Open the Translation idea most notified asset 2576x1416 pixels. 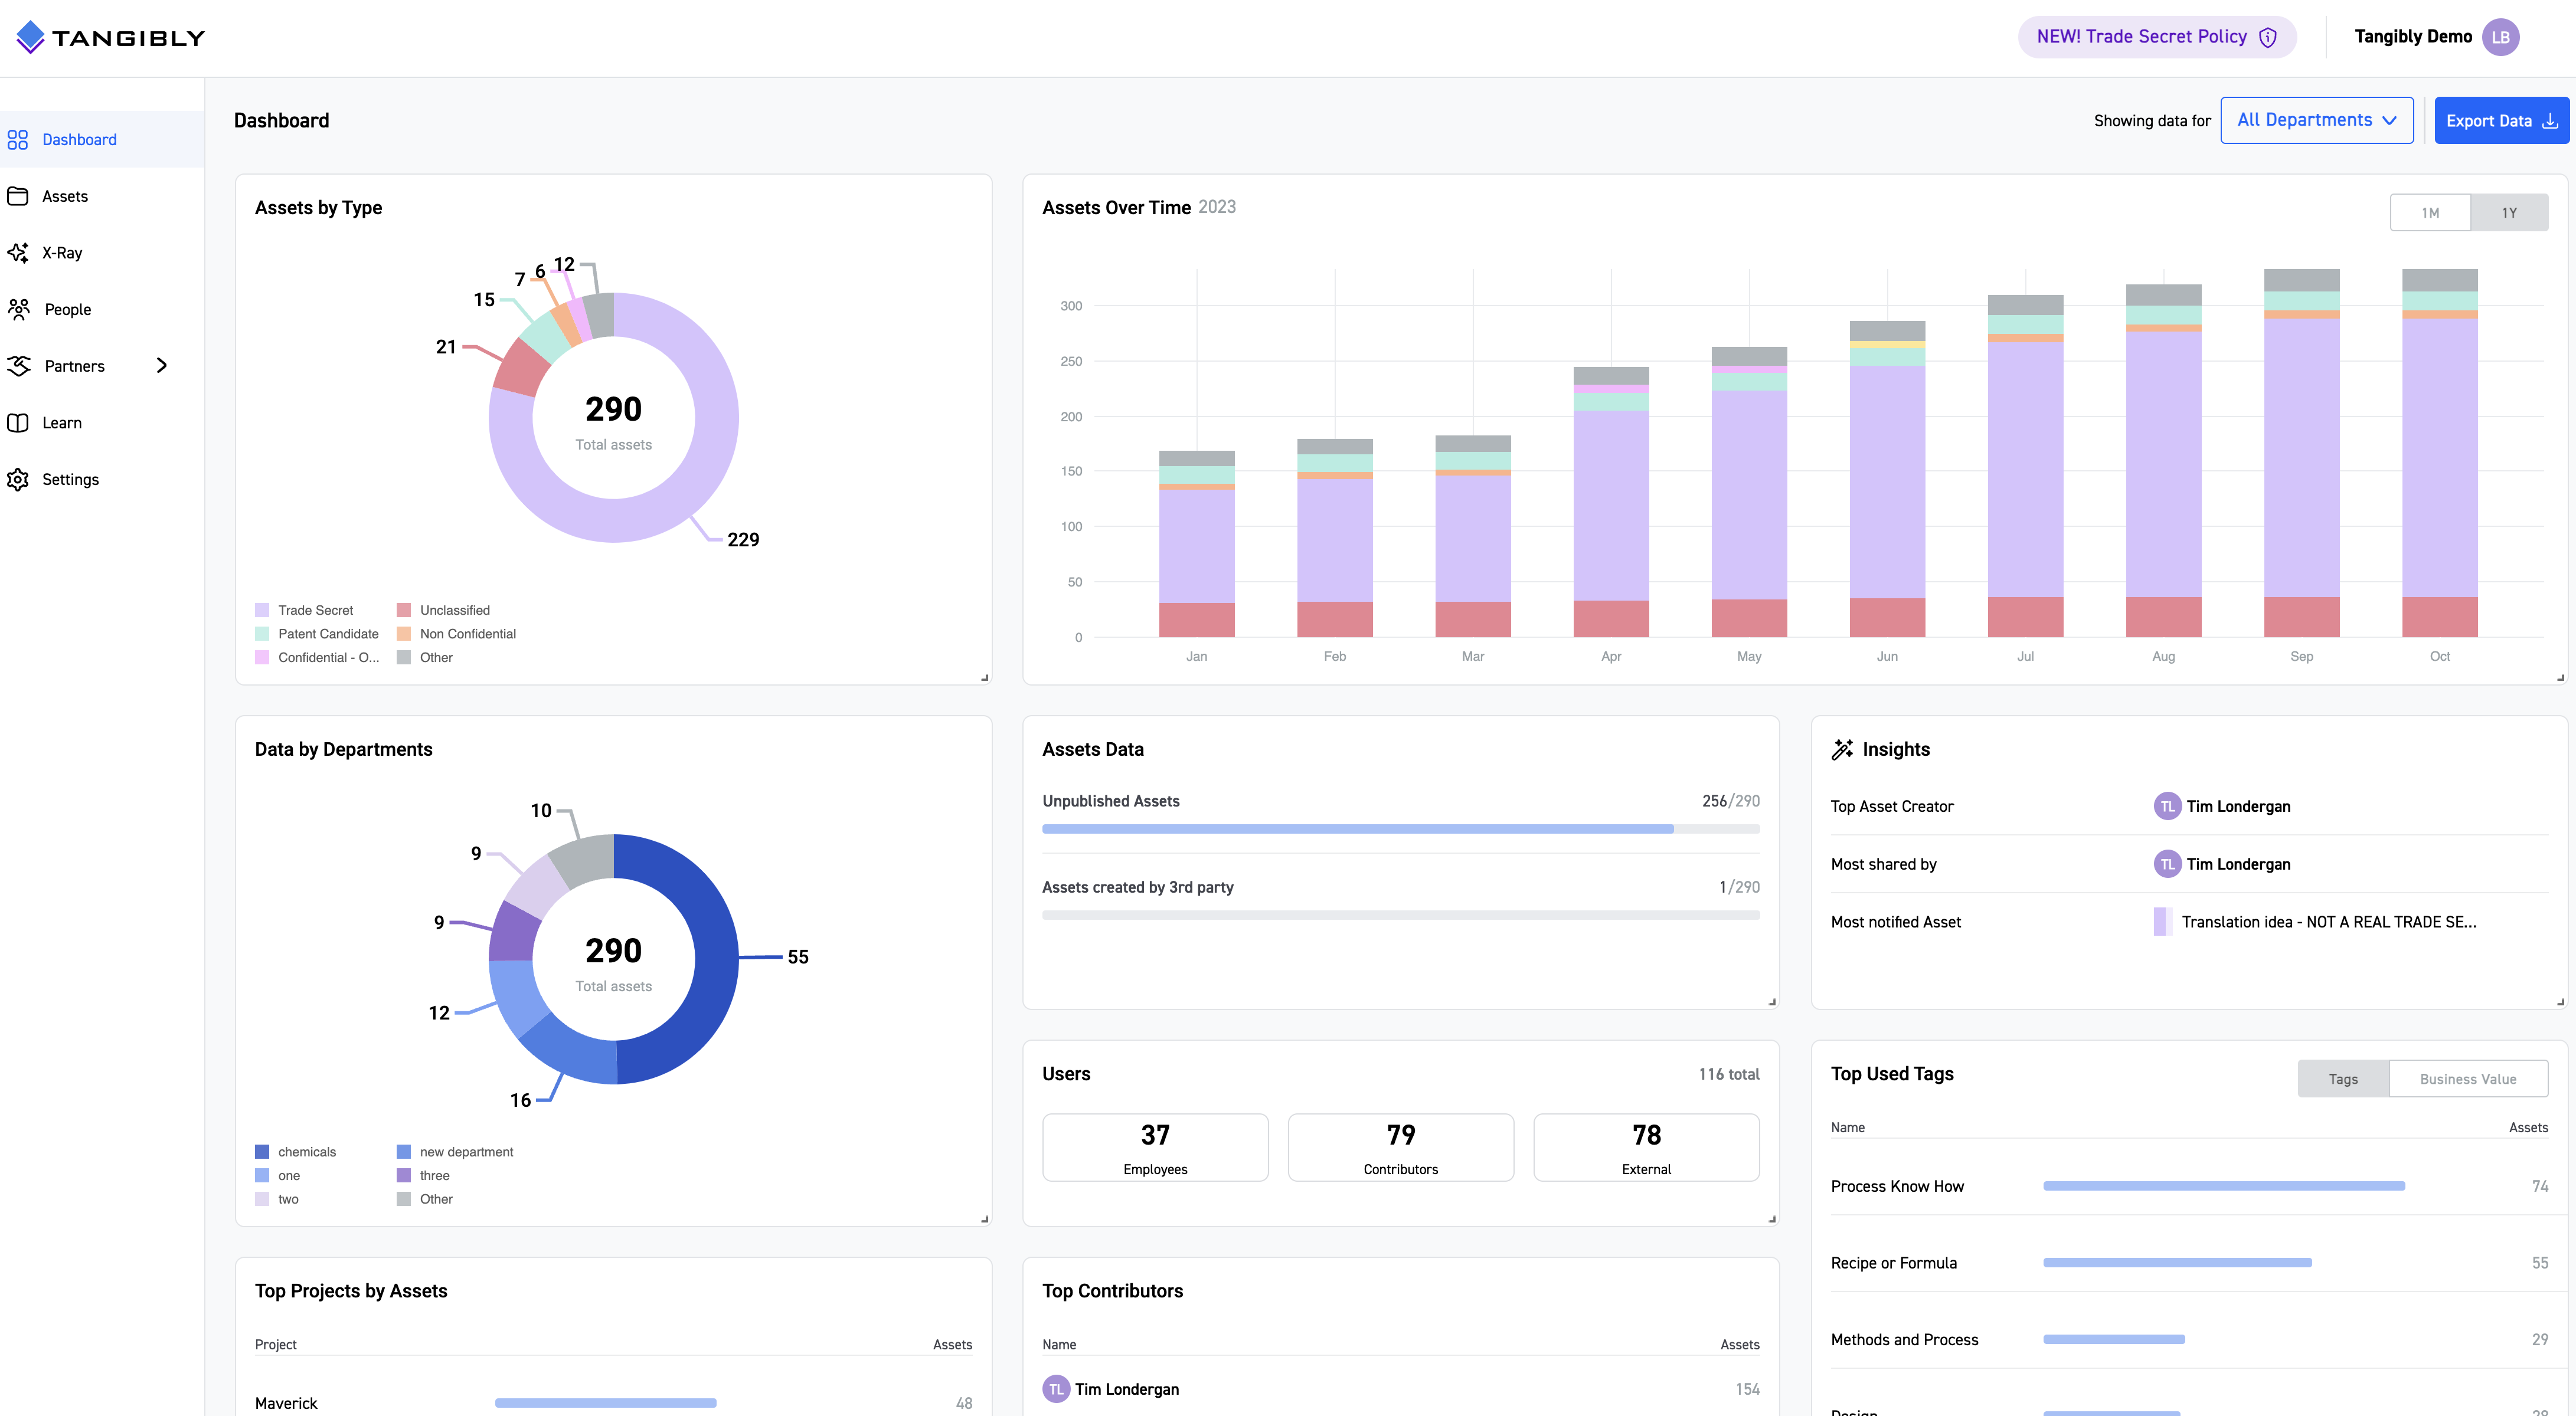click(2329, 922)
